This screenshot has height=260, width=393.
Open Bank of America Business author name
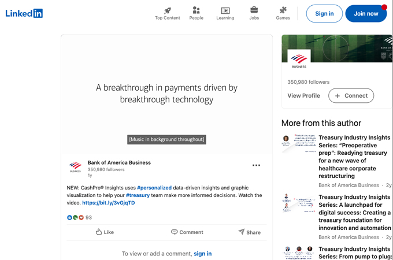click(119, 162)
